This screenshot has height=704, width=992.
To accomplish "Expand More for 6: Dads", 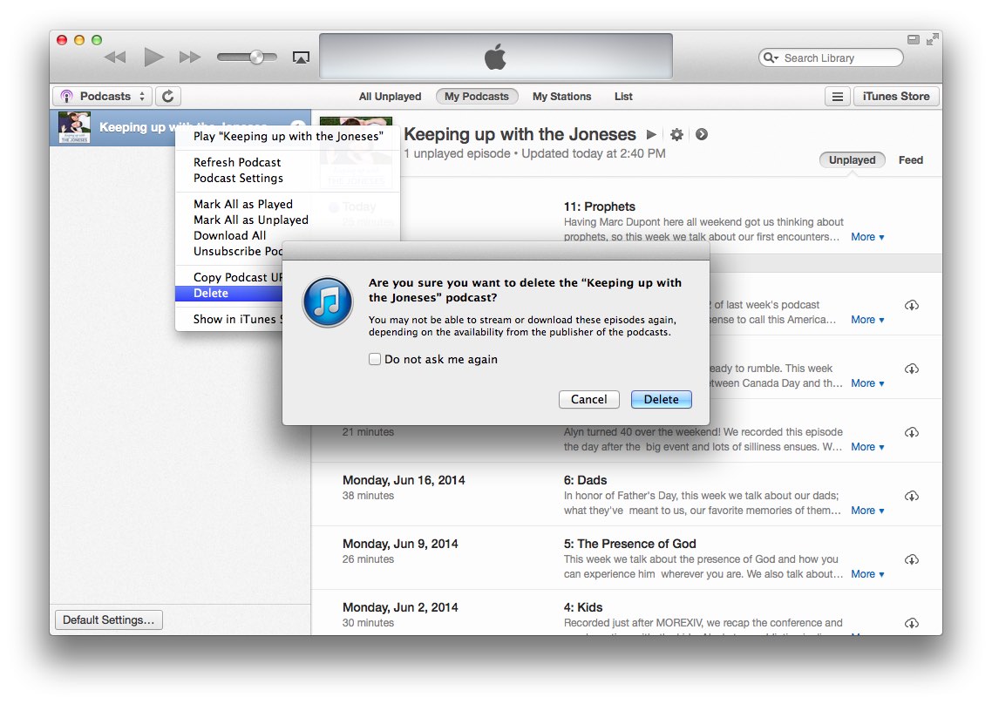I will pyautogui.click(x=867, y=511).
